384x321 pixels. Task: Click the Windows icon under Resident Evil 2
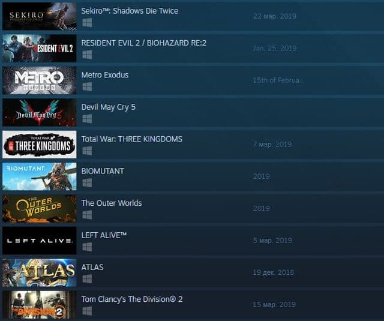point(87,55)
